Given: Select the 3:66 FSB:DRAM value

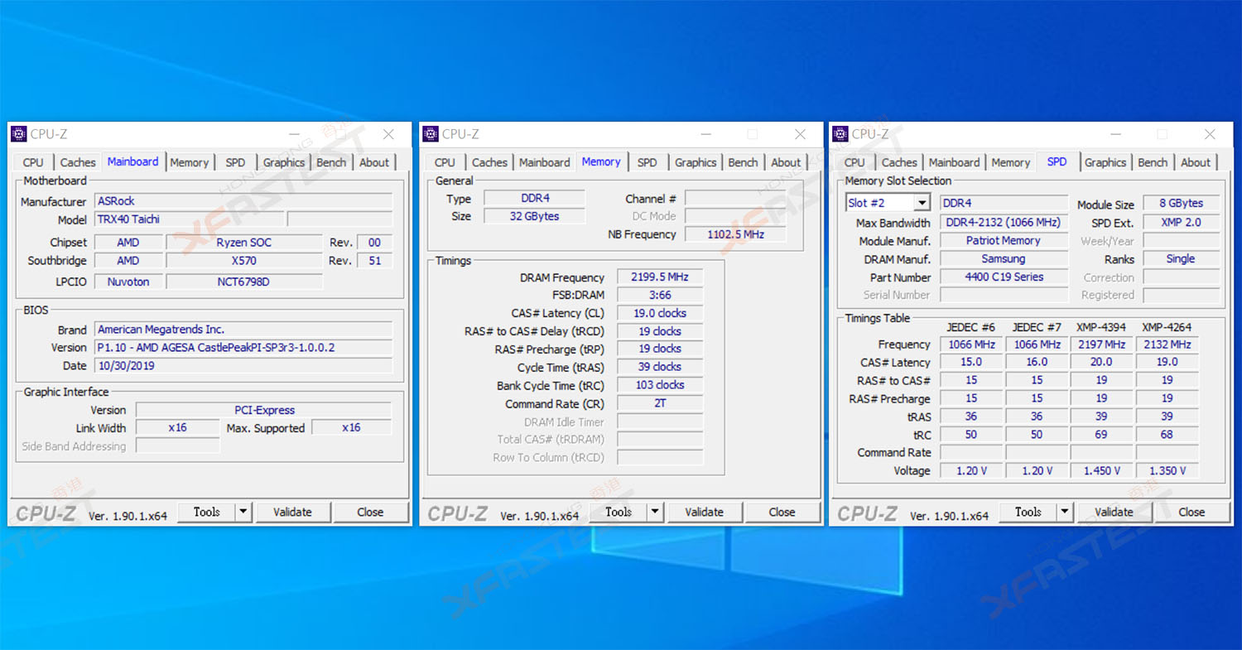Looking at the screenshot, I should 660,296.
